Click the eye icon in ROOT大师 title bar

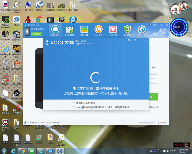129,40
